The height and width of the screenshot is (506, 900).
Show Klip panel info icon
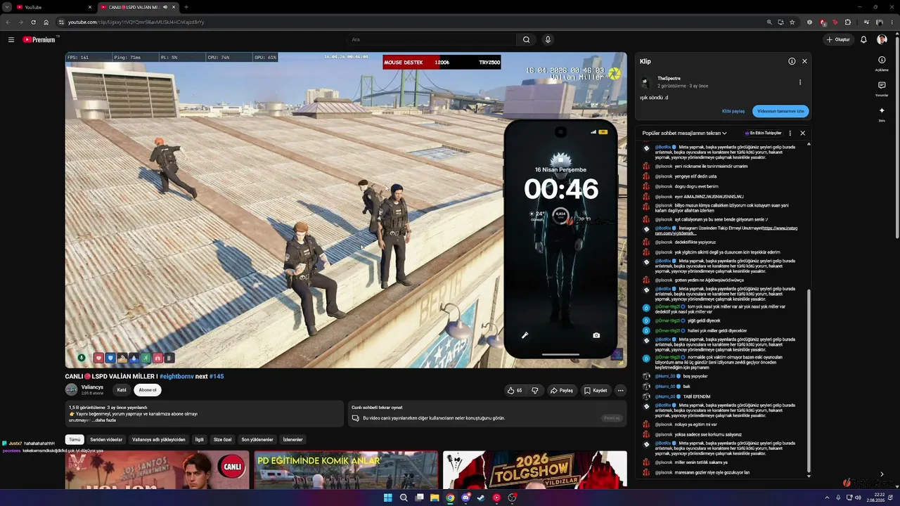[x=792, y=61]
